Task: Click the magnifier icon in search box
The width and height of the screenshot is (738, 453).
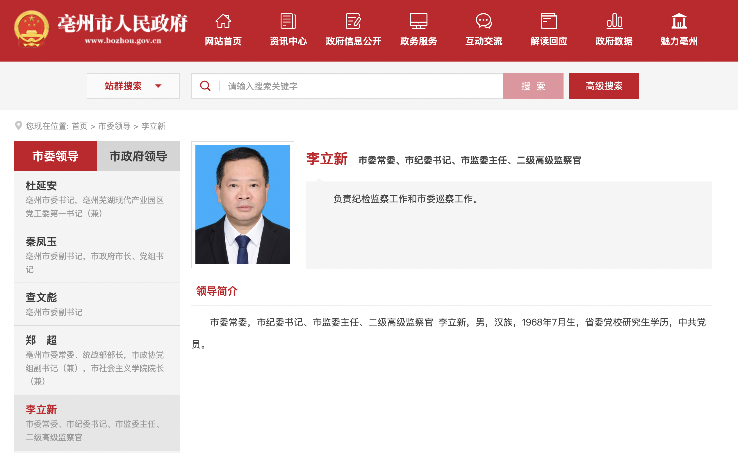Action: [205, 86]
